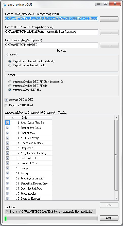The image size is (123, 226).
Task: Select the Desperado title text
Action: coord(27,148)
